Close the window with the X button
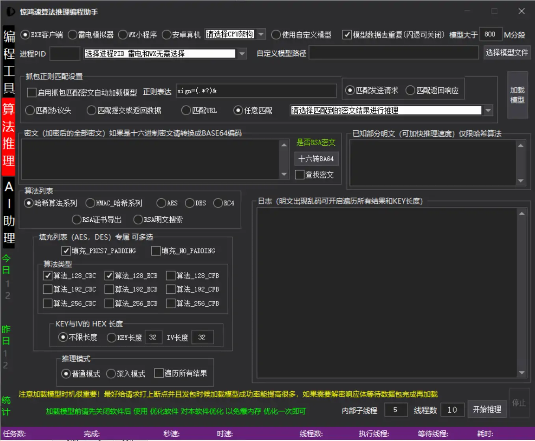Image resolution: width=535 pixels, height=441 pixels. point(521,11)
